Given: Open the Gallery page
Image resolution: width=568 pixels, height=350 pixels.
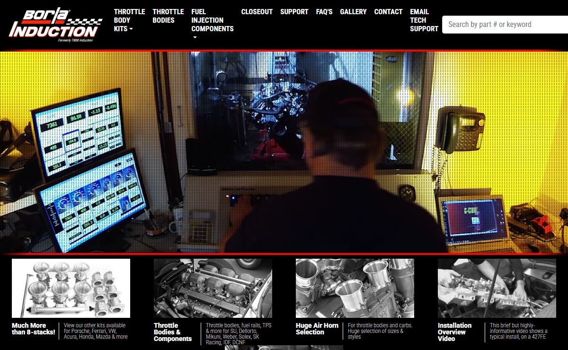Looking at the screenshot, I should tap(353, 12).
